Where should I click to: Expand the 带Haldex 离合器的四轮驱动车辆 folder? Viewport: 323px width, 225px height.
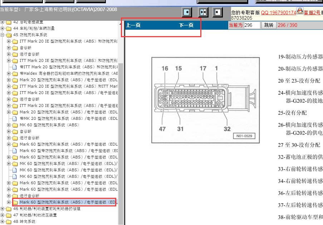pyautogui.click(x=9, y=73)
